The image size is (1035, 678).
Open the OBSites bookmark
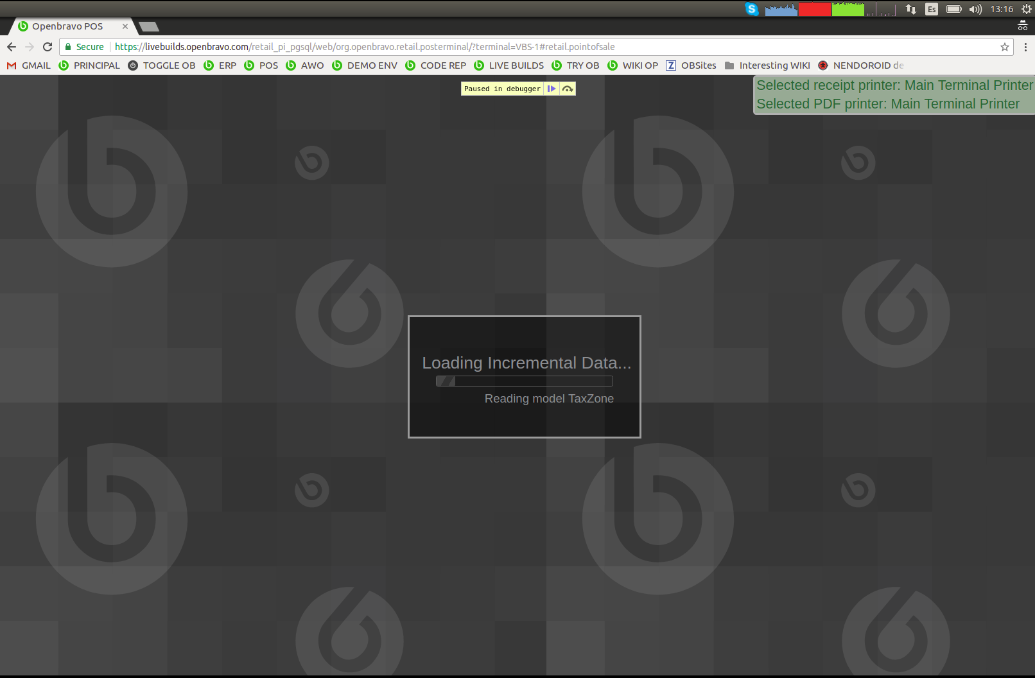[x=691, y=65]
